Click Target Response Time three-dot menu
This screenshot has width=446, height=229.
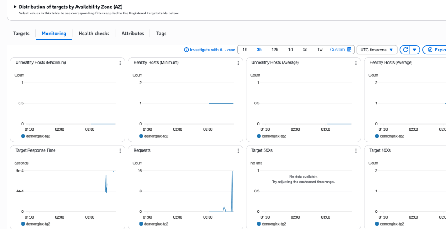click(x=120, y=151)
